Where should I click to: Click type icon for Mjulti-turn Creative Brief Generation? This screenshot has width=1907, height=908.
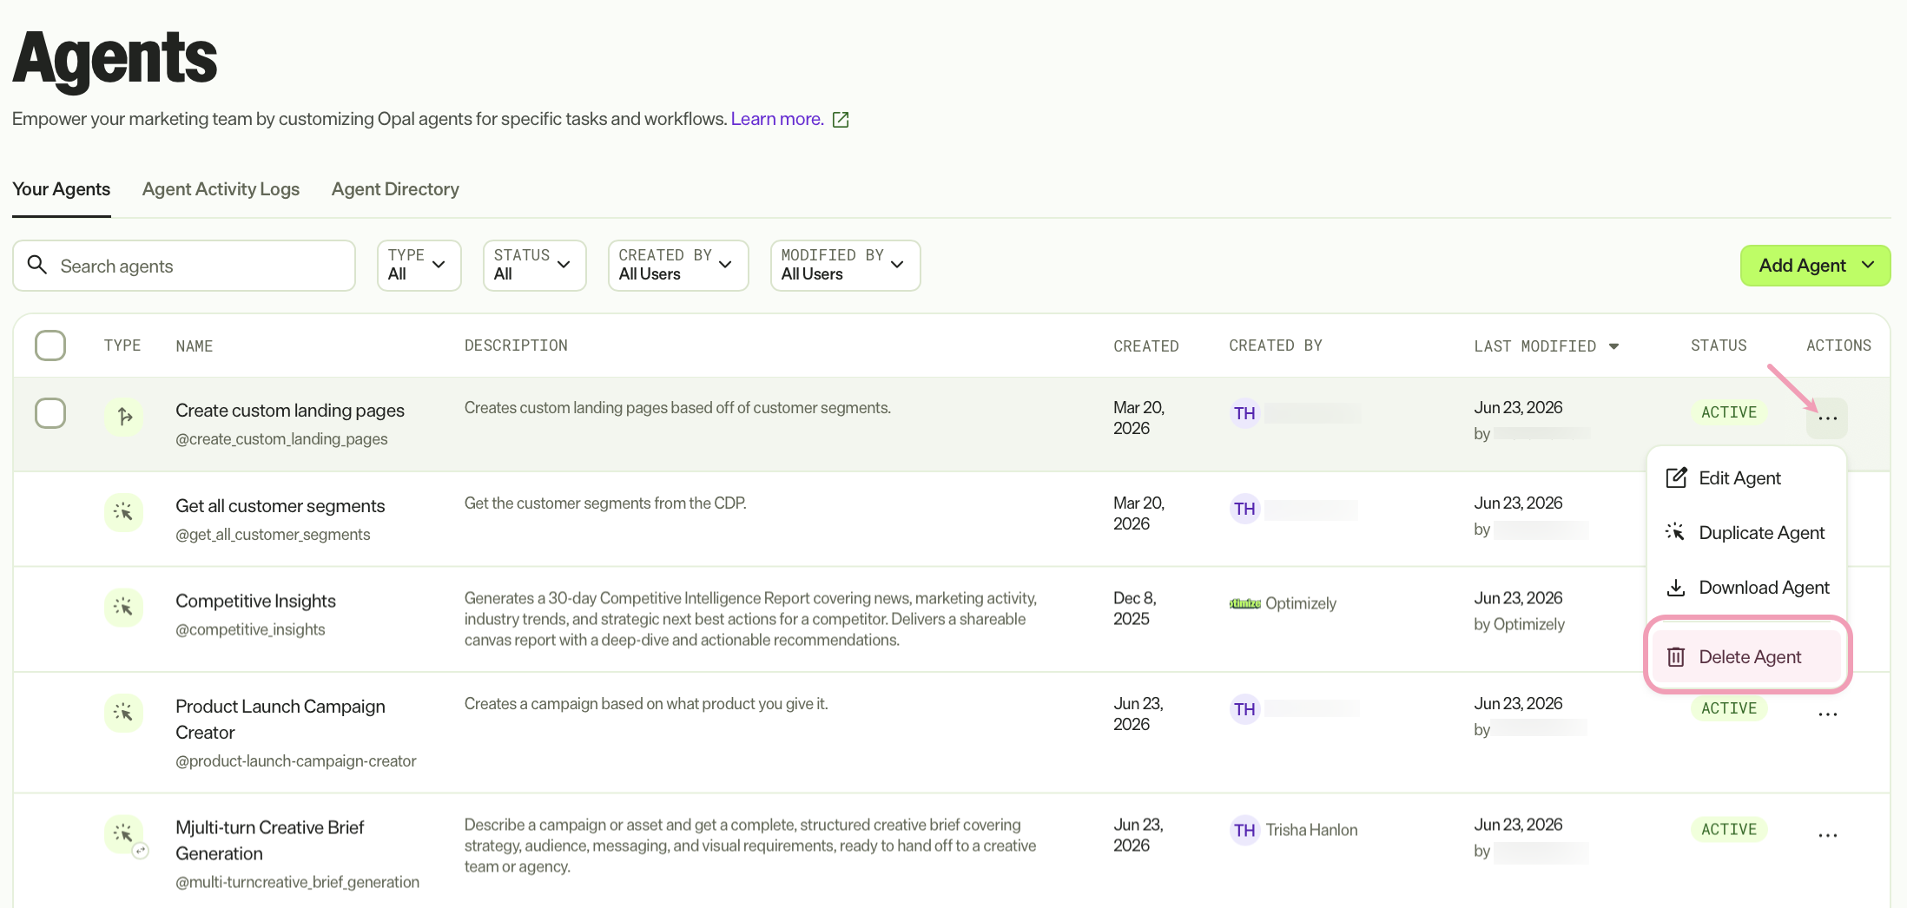(x=124, y=834)
